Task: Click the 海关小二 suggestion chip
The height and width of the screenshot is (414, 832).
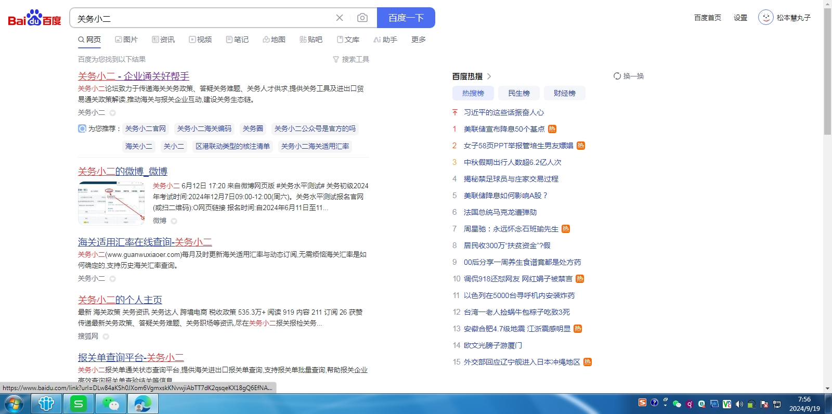Action: (x=139, y=146)
